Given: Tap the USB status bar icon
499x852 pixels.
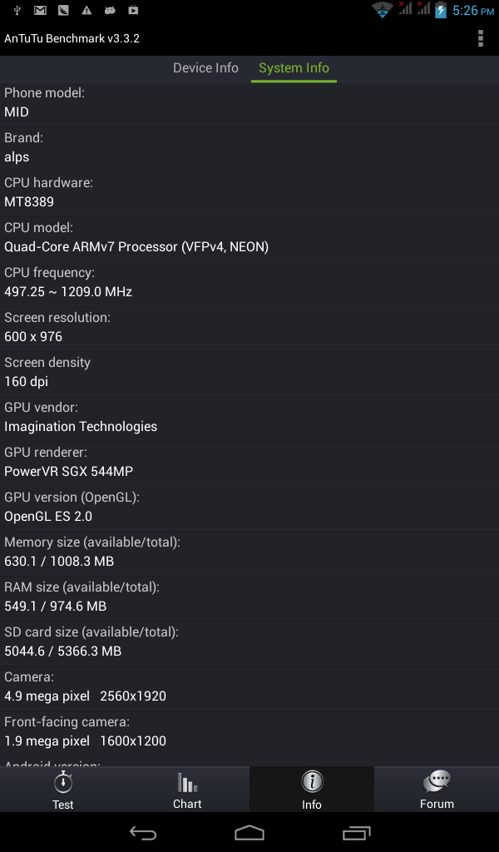Looking at the screenshot, I should [x=17, y=10].
